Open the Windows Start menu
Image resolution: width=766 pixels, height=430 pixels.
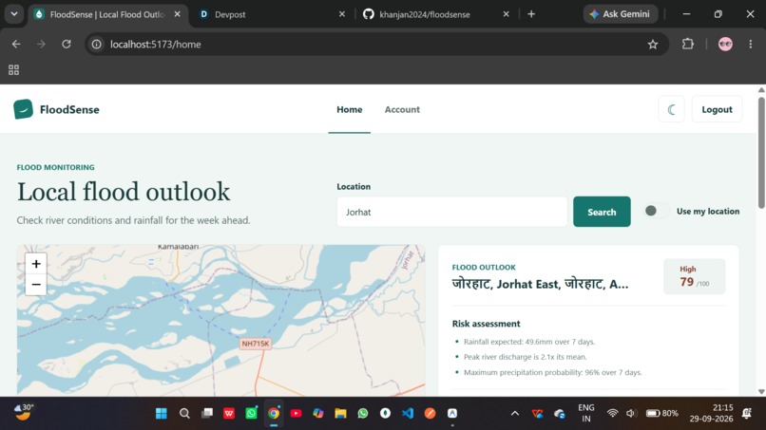point(162,414)
